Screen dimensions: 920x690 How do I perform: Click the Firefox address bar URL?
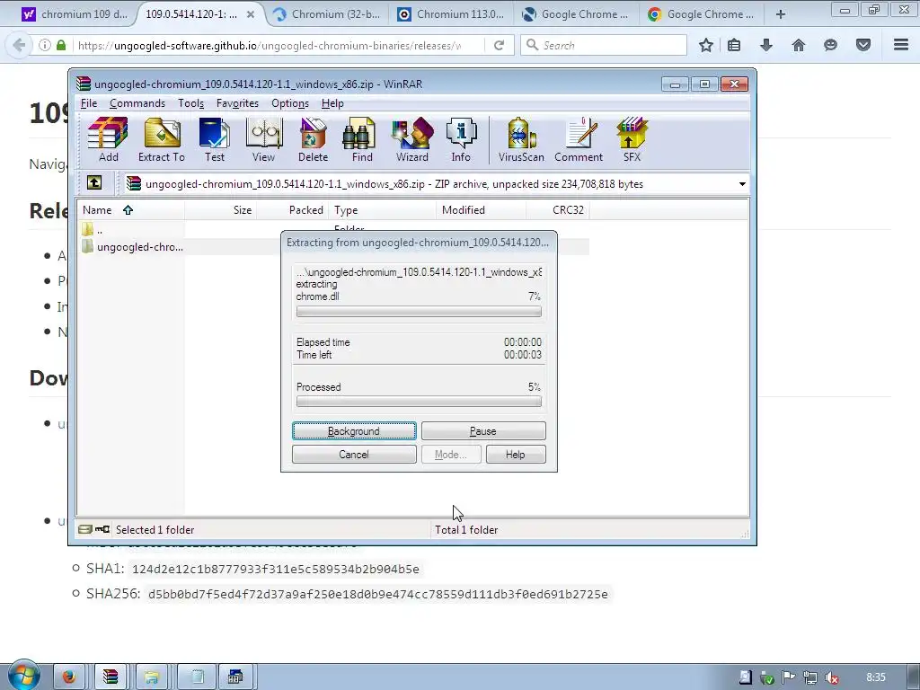(269, 45)
